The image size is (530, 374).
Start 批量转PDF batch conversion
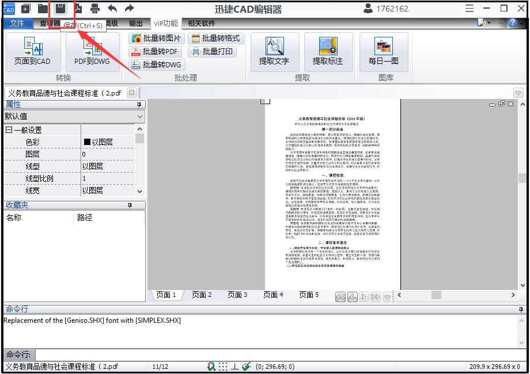[156, 52]
